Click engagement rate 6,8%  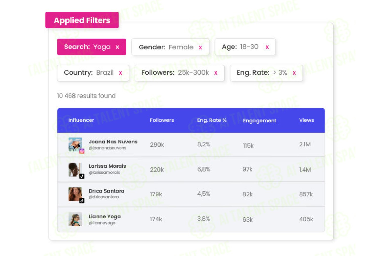coord(204,169)
